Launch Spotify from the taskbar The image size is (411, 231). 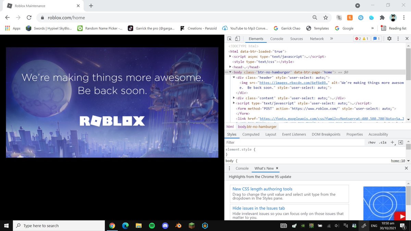coord(152,226)
